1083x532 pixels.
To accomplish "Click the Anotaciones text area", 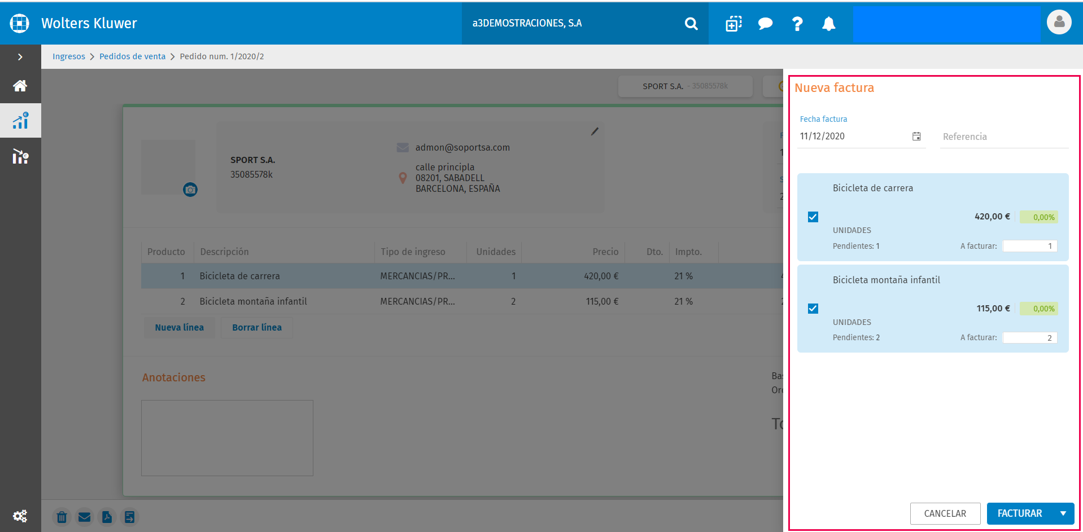I will [x=227, y=438].
